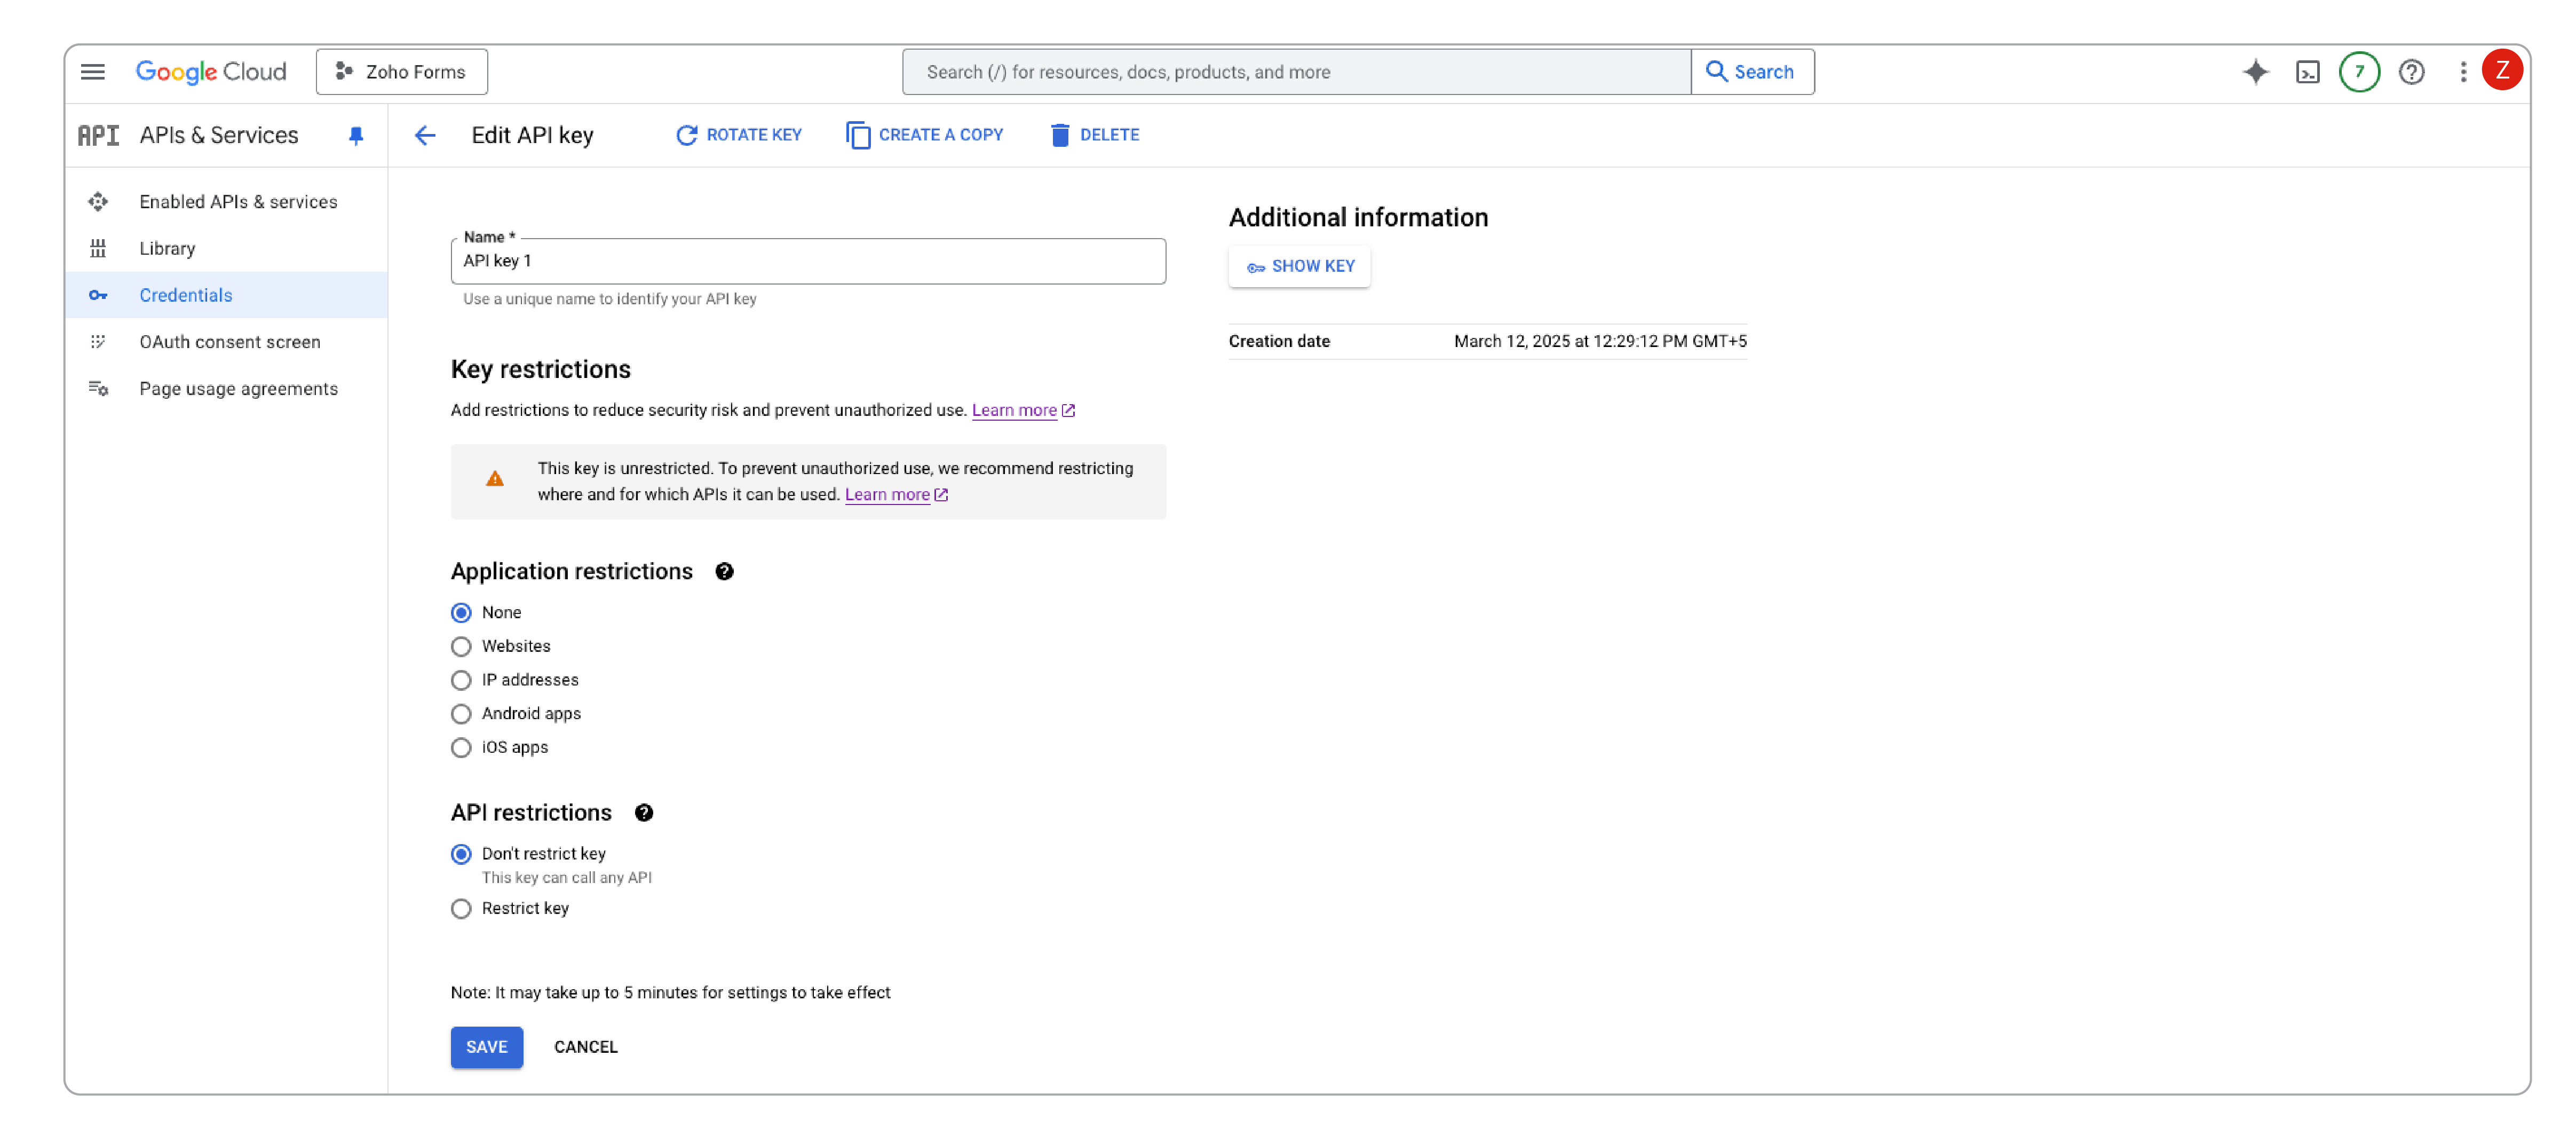Click SHOW KEY button
This screenshot has width=2576, height=1135.
(x=1299, y=266)
